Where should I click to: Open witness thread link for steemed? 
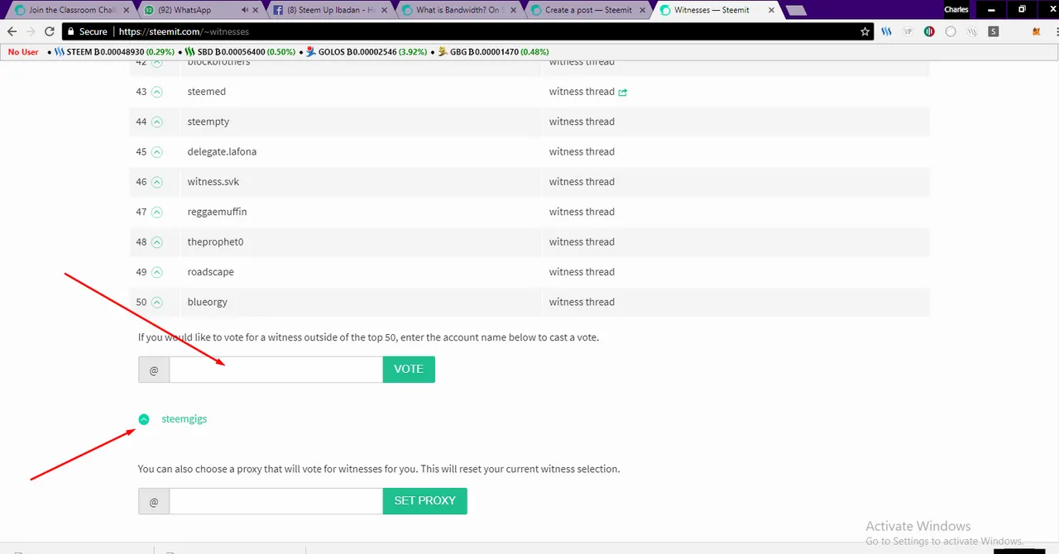click(582, 92)
